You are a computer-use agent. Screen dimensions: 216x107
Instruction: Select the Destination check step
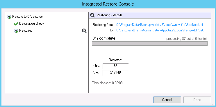32,24
